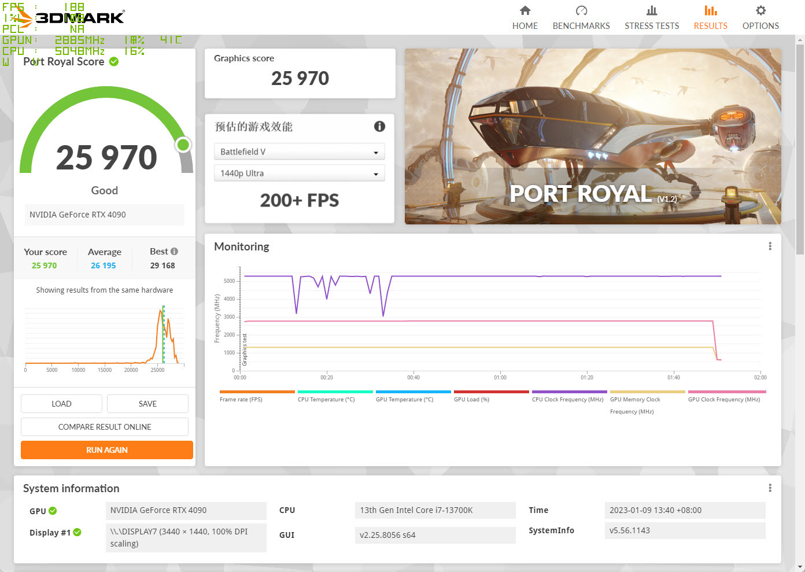Click the 3DMark logo
The height and width of the screenshot is (572, 805).
pos(69,17)
